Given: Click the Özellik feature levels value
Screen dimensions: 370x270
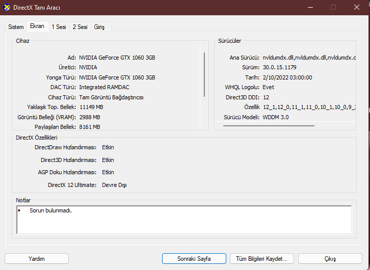Looking at the screenshot, I should 309,107.
